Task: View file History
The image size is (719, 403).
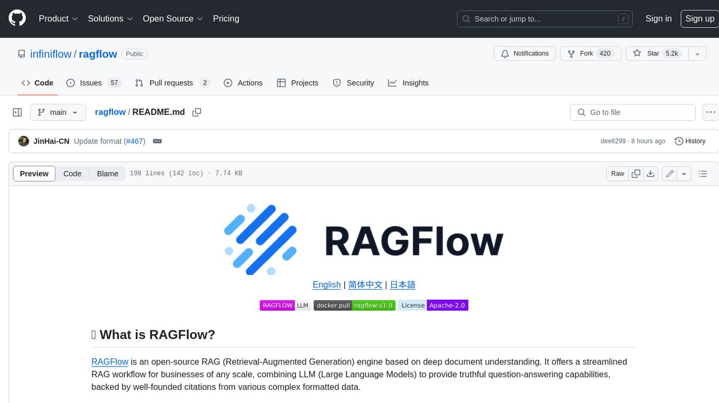Action: [x=690, y=141]
